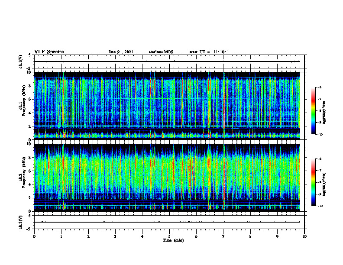Click the ch.2 color bar "log(PSD)" label

(325, 184)
